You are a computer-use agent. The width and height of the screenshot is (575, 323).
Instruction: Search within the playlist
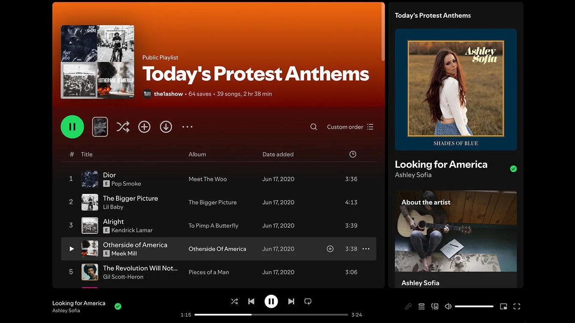click(314, 127)
